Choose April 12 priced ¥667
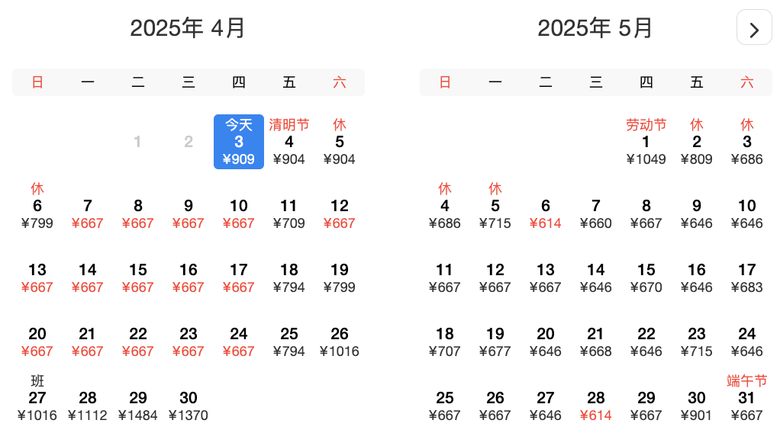Screen dimensions: 780x433 (340, 213)
